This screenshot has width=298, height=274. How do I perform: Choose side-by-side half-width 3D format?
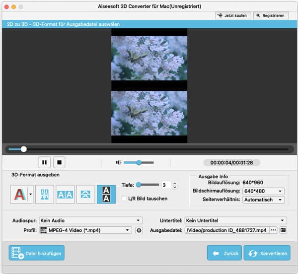click(x=45, y=195)
